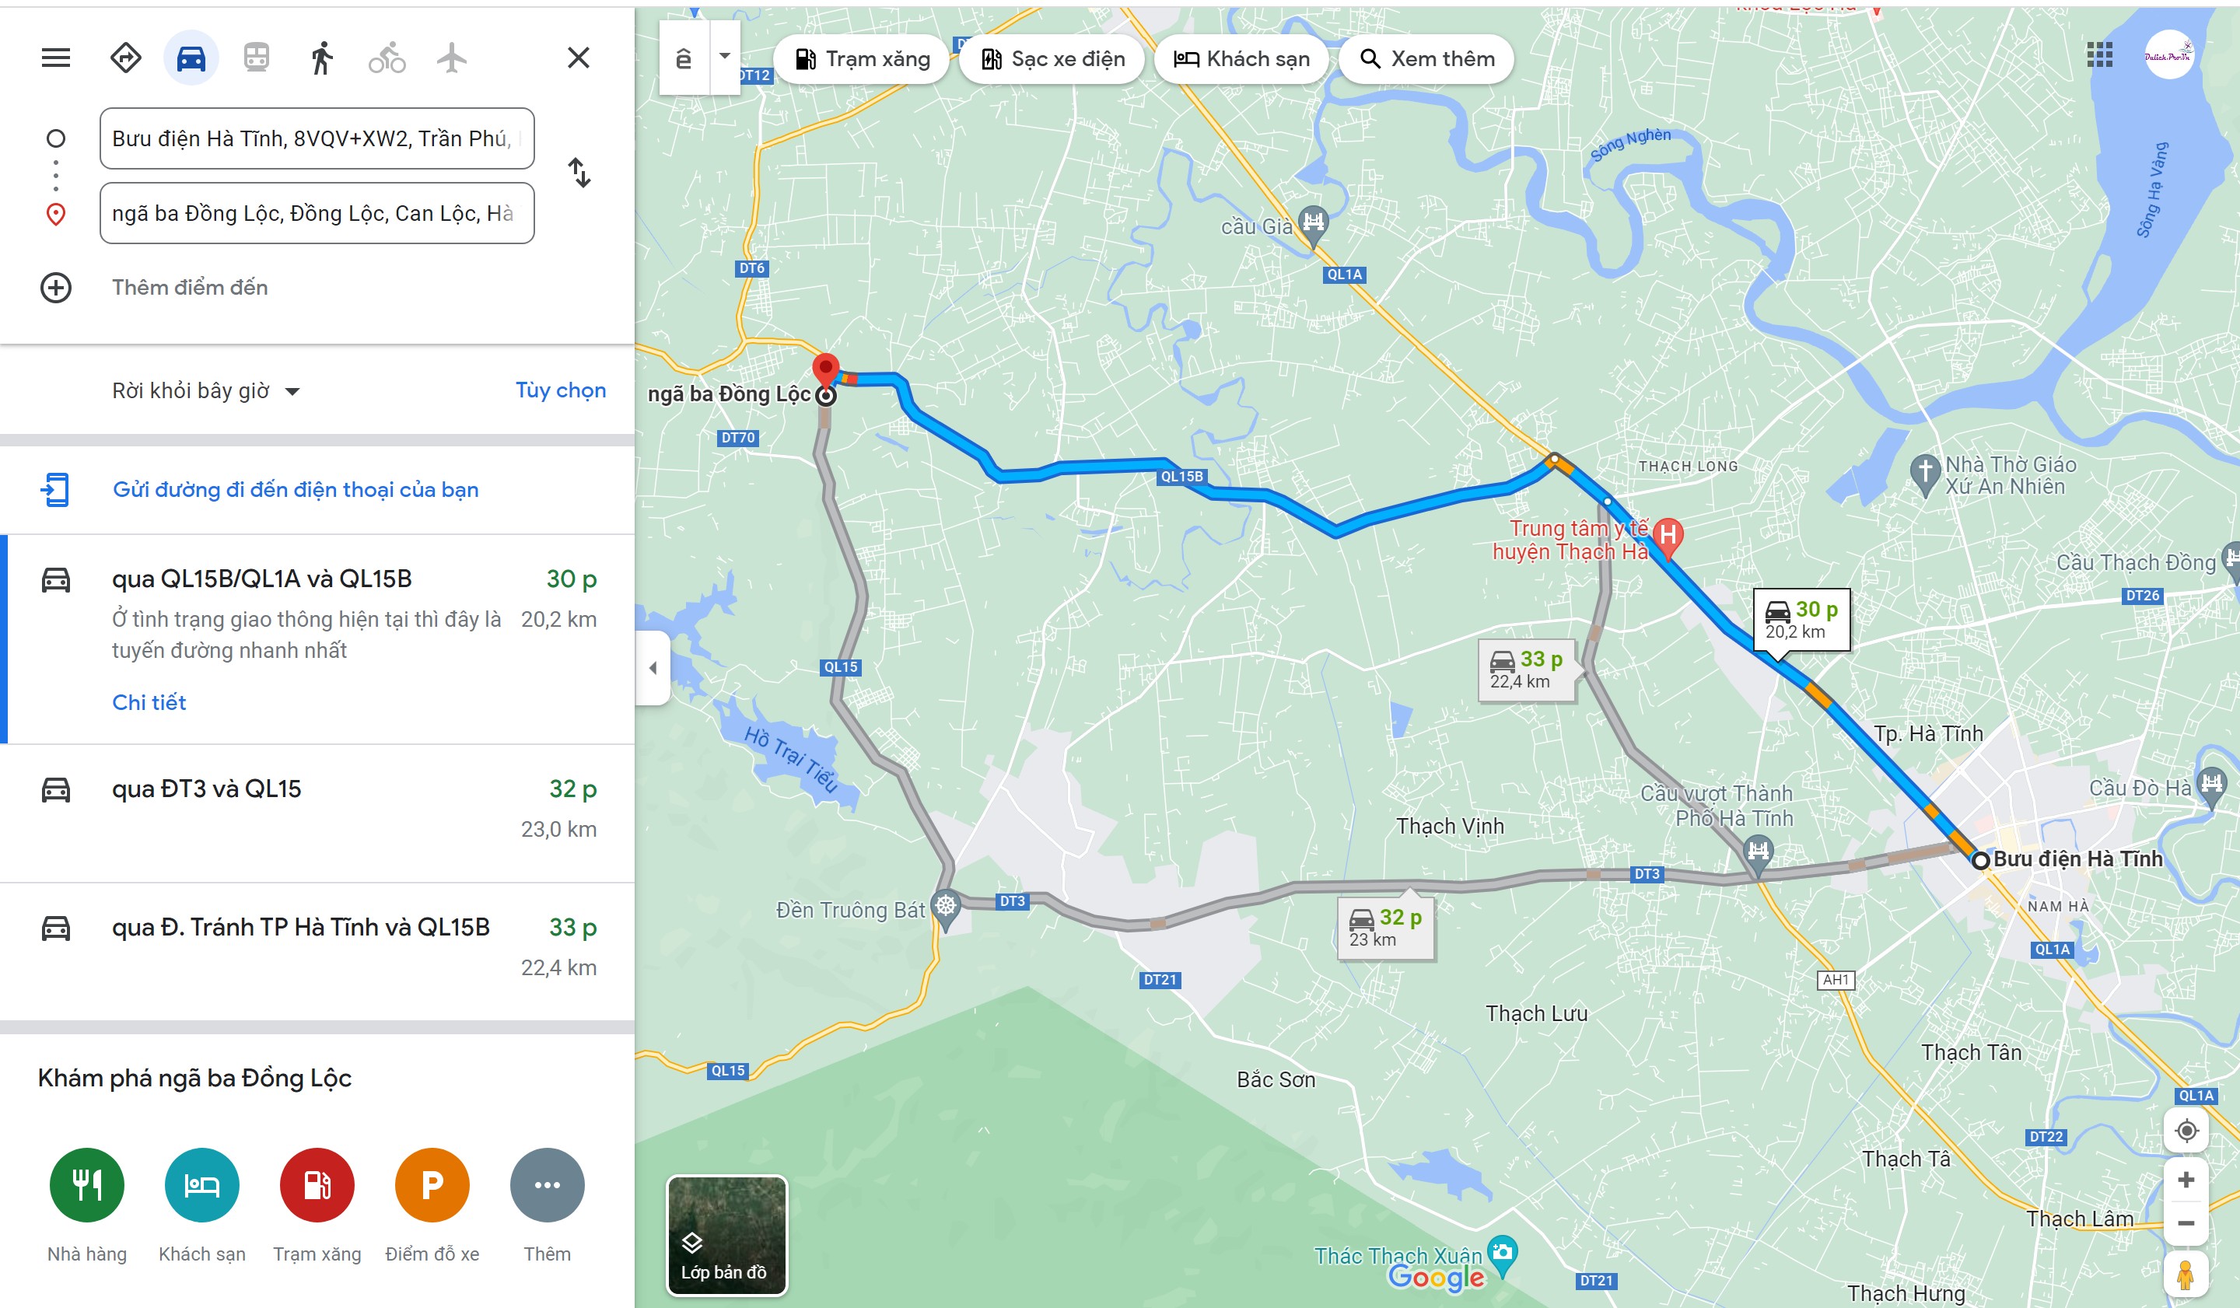The image size is (2240, 1308).
Task: Select cycling travel mode
Action: (x=387, y=58)
